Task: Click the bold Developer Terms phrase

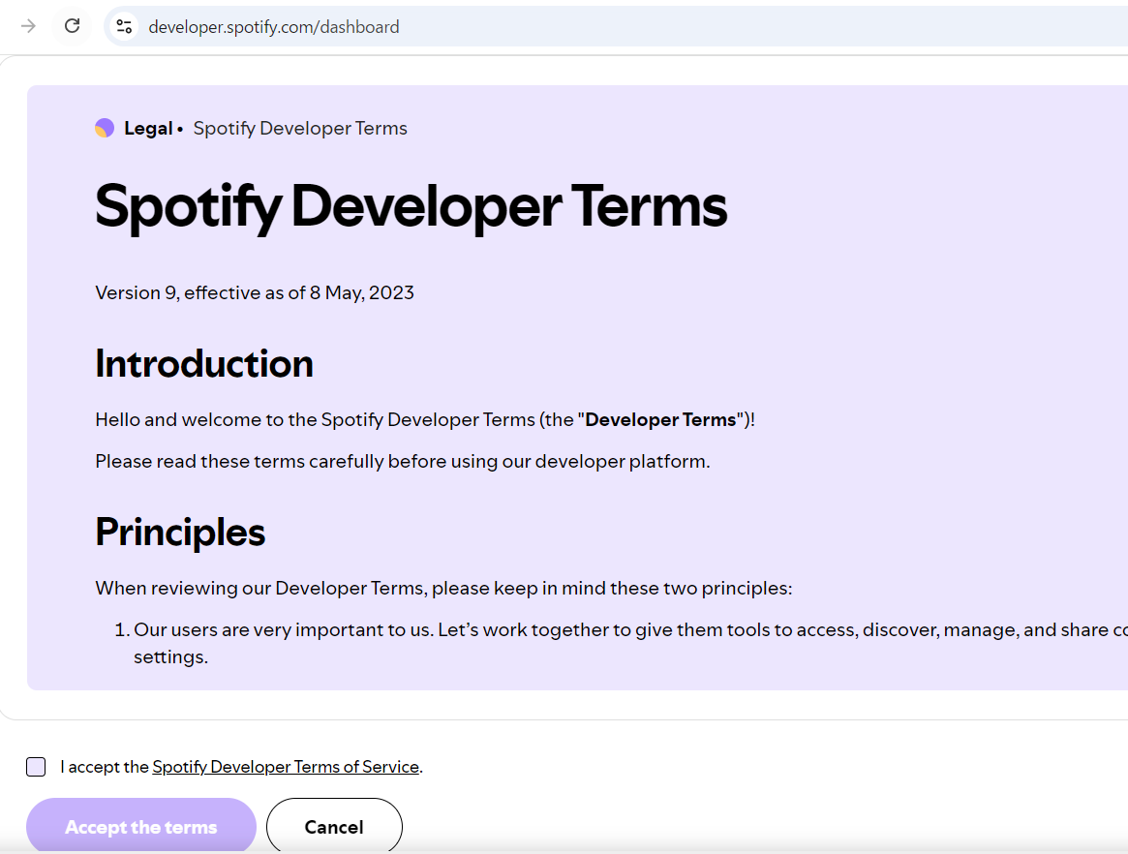Action: click(660, 419)
